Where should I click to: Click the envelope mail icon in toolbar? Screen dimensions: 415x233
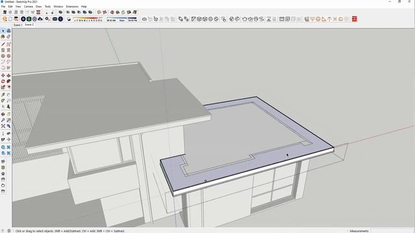(x=54, y=19)
